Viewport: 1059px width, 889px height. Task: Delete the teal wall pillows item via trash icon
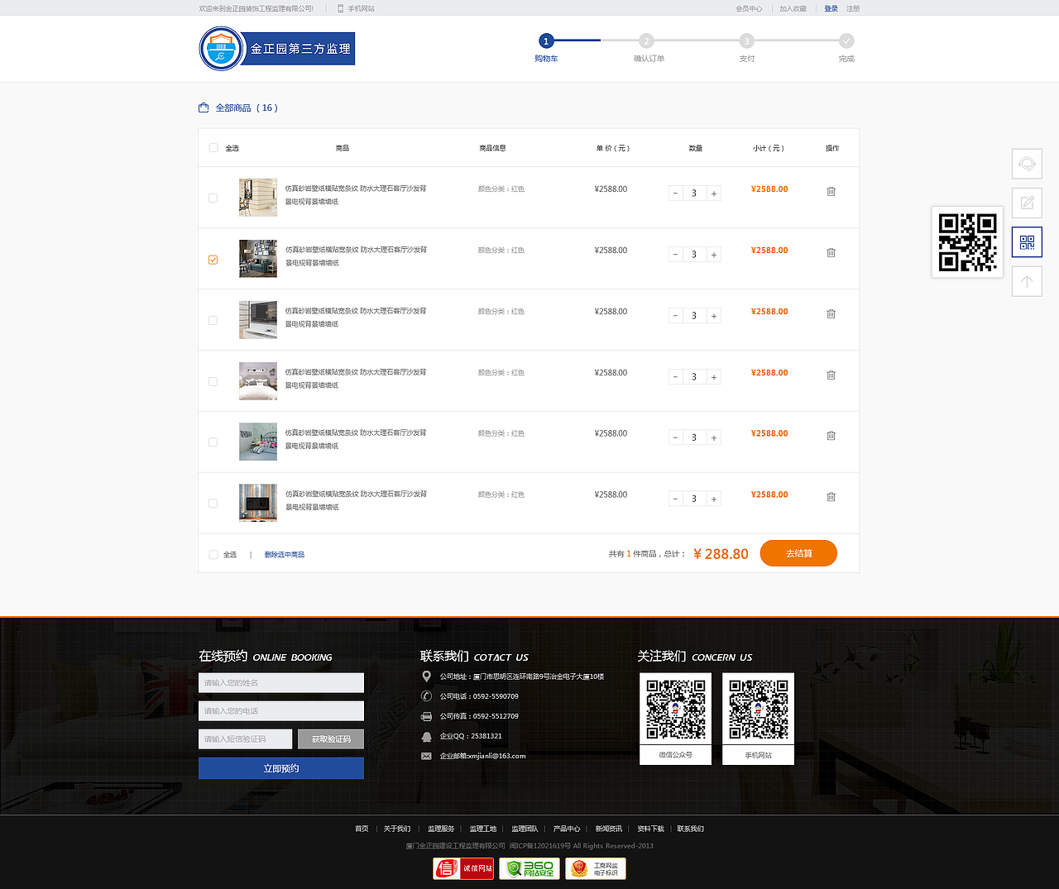coord(831,435)
